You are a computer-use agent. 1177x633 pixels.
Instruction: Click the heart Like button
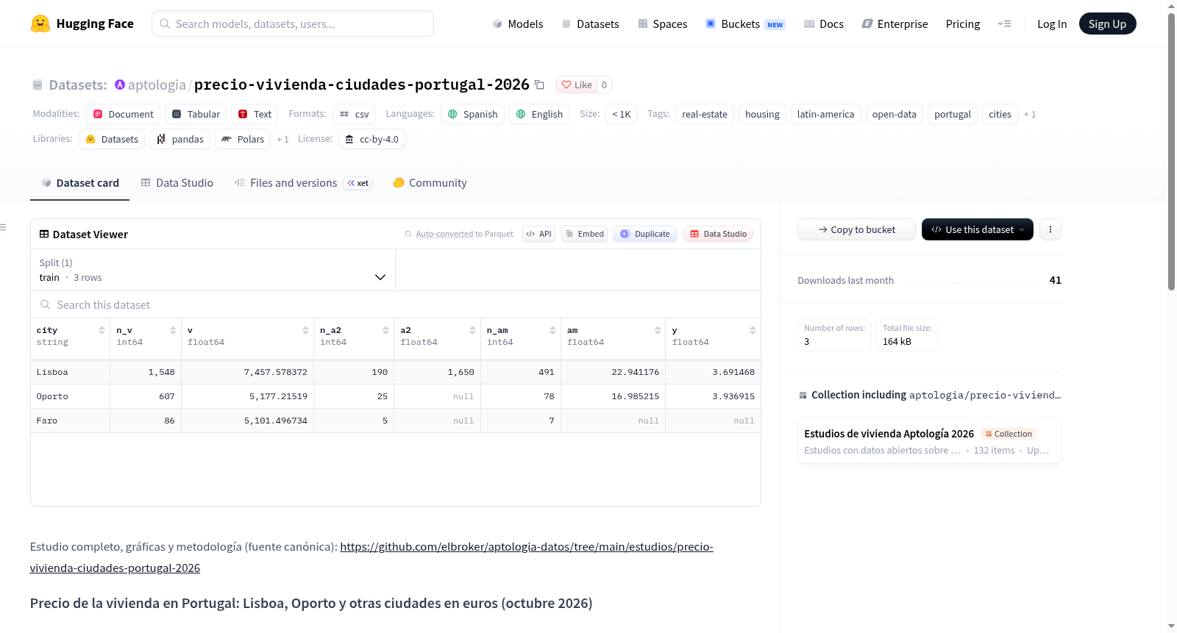tap(577, 85)
